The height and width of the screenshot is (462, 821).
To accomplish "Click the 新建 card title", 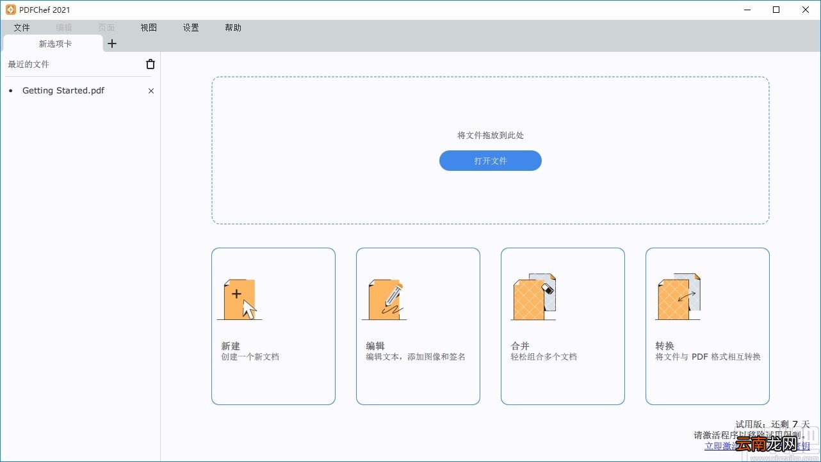I will (231, 346).
